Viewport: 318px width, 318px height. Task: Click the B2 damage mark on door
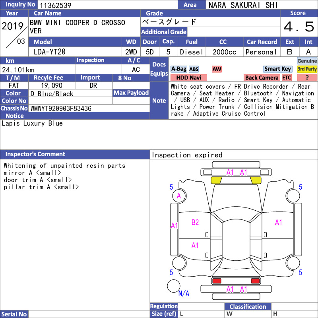[x=195, y=223]
